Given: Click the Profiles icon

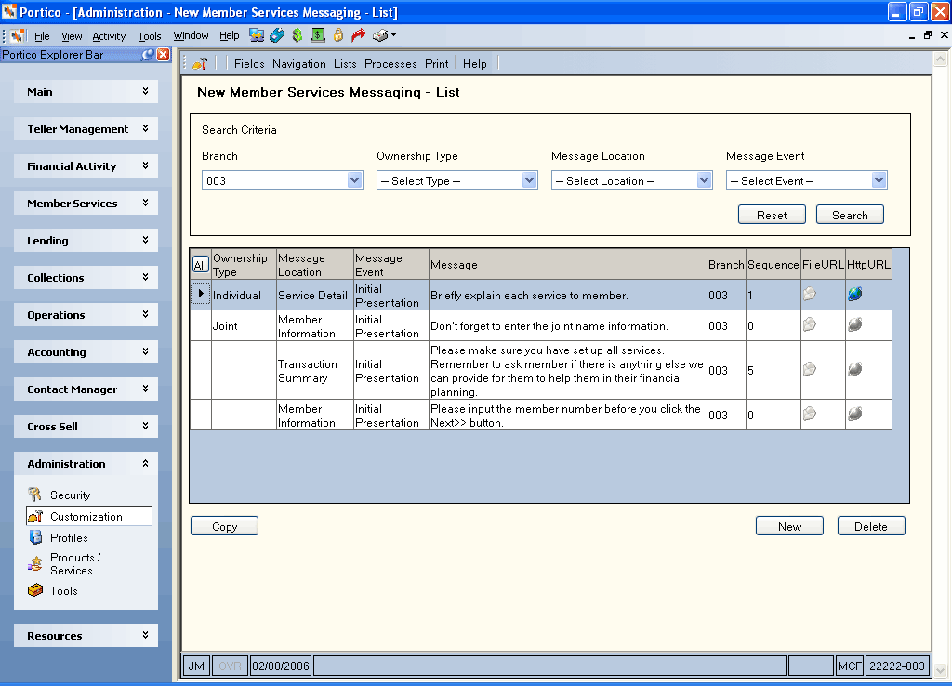Looking at the screenshot, I should click(36, 537).
